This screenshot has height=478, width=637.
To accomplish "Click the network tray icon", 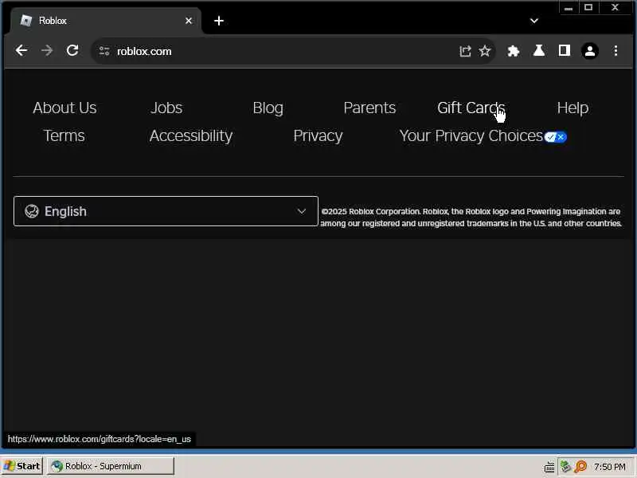I will pyautogui.click(x=565, y=466).
